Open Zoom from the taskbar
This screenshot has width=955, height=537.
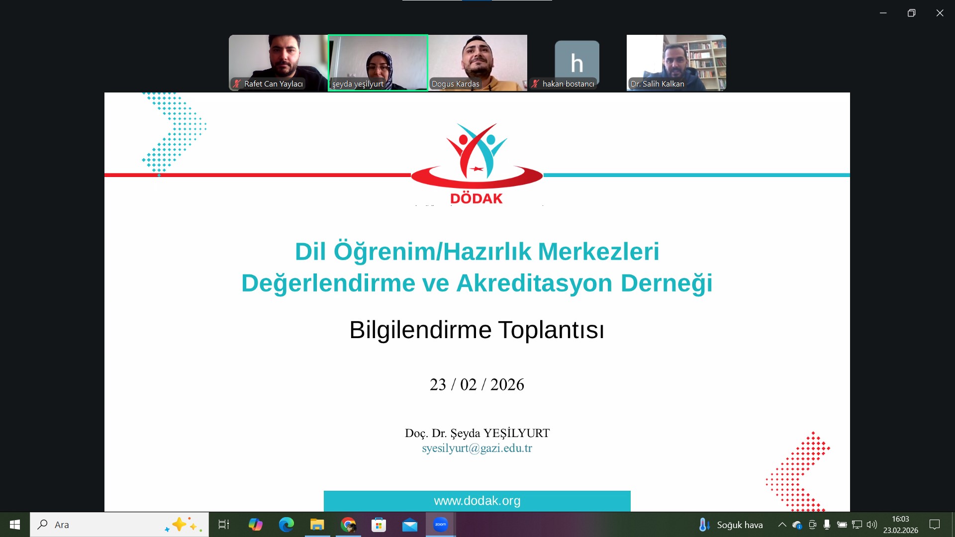coord(441,525)
